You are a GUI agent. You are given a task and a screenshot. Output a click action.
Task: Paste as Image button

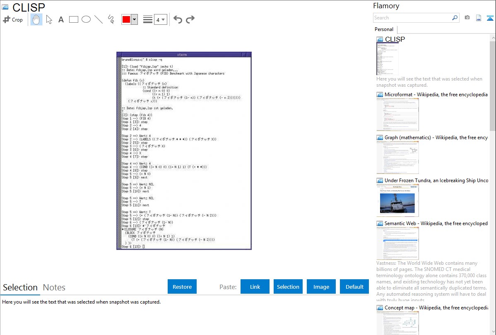point(321,287)
